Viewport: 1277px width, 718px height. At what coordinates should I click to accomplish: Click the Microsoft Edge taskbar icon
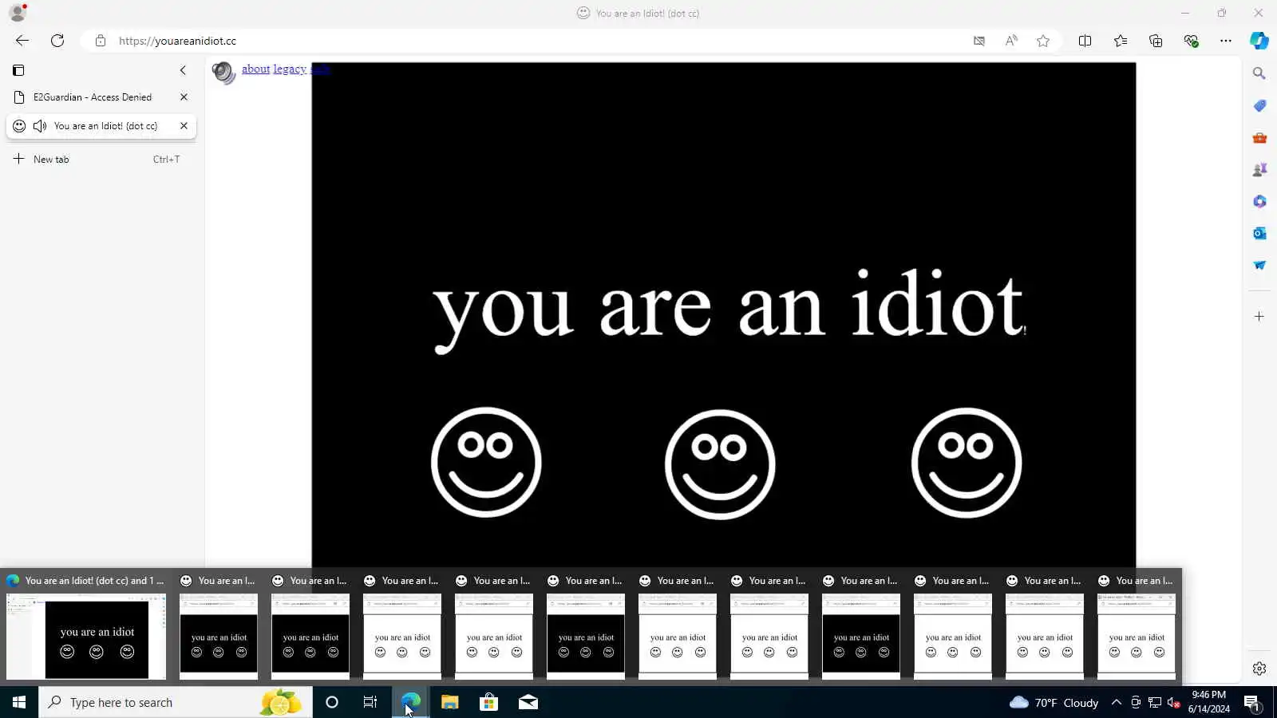tap(410, 702)
